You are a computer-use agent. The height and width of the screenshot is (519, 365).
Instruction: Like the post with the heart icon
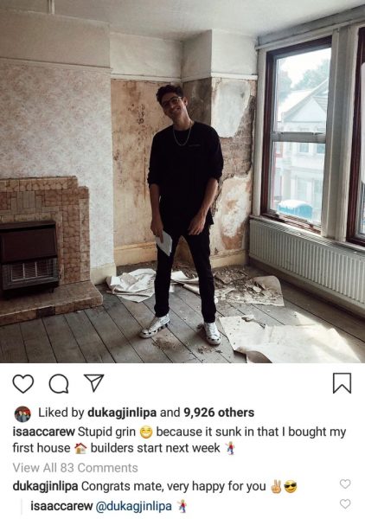[x=23, y=383]
